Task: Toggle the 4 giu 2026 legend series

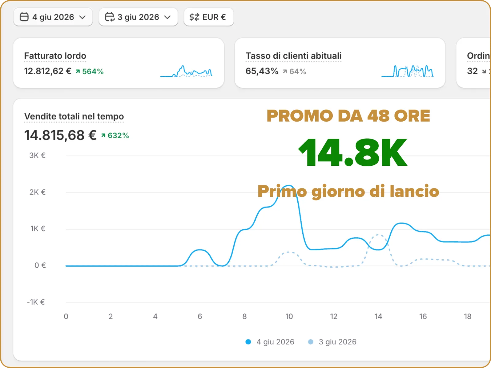Action: [x=270, y=342]
